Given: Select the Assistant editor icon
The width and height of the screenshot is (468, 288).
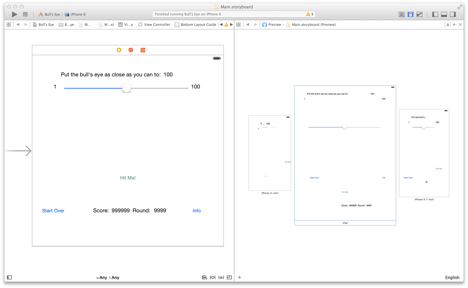Looking at the screenshot, I should pos(410,14).
